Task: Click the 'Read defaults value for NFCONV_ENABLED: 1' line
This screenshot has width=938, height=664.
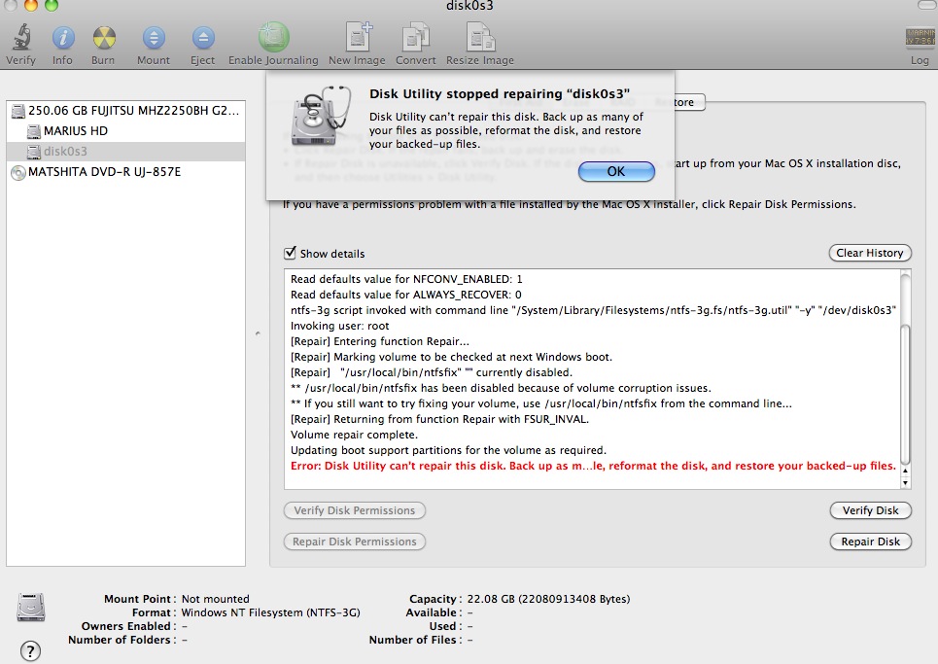Action: pyautogui.click(x=406, y=279)
